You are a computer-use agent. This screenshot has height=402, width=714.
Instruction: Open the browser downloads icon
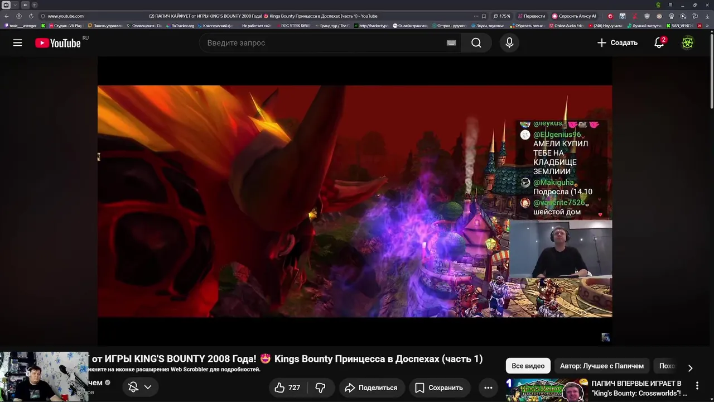tap(708, 16)
